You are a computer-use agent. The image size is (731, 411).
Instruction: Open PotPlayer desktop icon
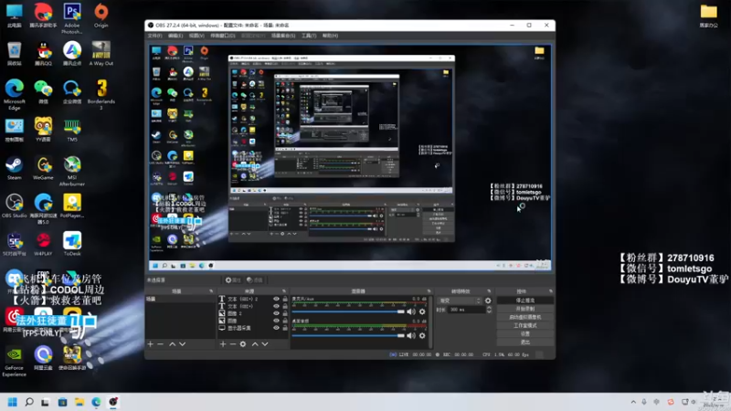(x=72, y=206)
